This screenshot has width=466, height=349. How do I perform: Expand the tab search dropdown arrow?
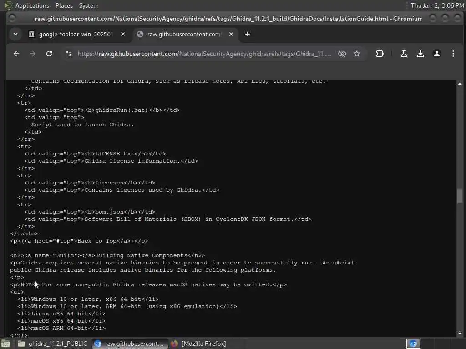tap(15, 34)
